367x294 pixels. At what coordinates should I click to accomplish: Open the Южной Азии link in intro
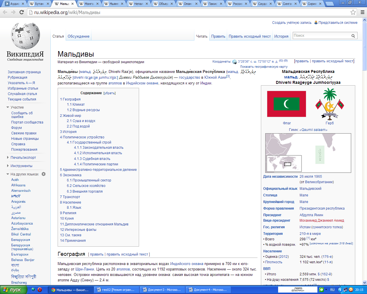[x=215, y=77]
